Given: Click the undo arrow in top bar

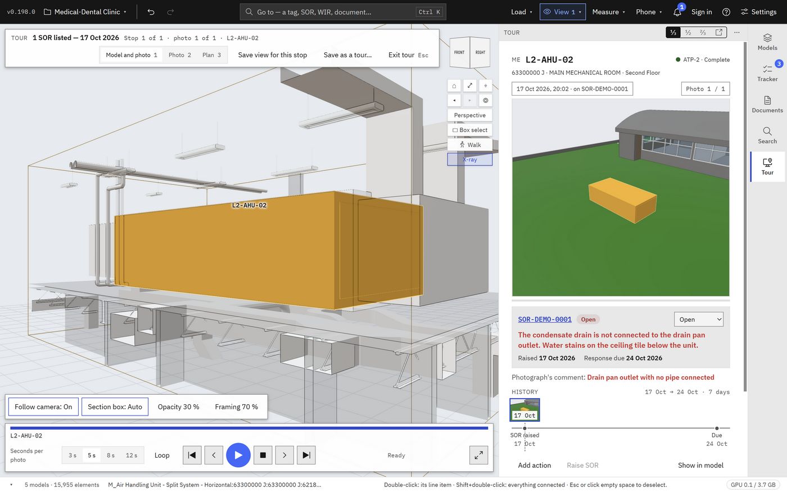Looking at the screenshot, I should pyautogui.click(x=151, y=12).
